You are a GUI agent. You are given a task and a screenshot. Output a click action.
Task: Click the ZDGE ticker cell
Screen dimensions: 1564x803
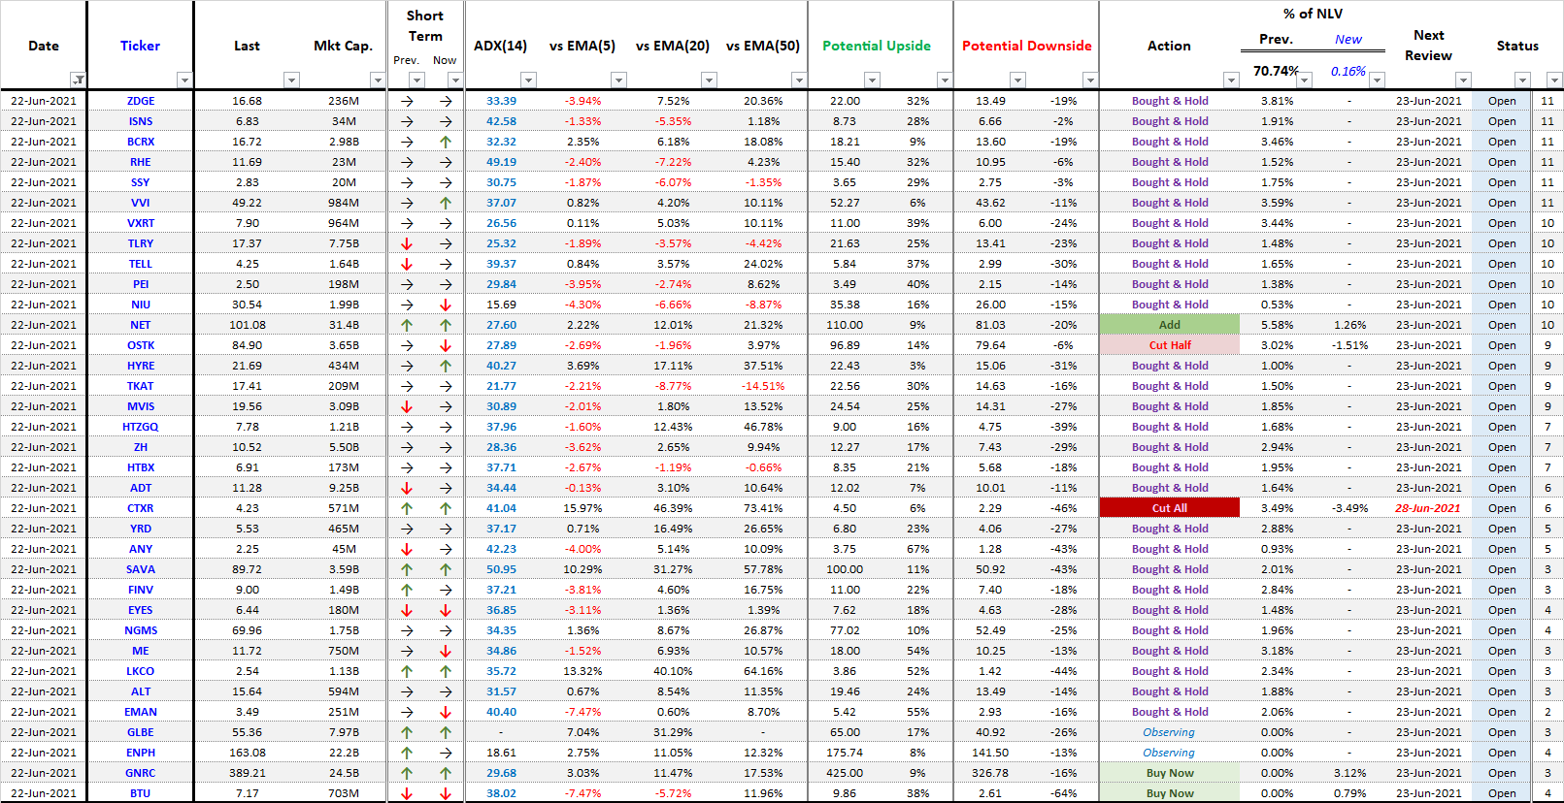click(x=141, y=101)
